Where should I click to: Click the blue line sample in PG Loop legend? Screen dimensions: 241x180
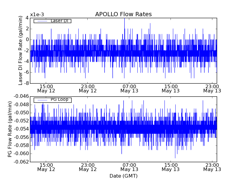(x=42, y=100)
